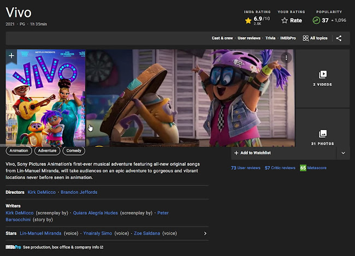The height and width of the screenshot is (256, 355).
Task: Open User reviews in the topic bar
Action: point(249,38)
